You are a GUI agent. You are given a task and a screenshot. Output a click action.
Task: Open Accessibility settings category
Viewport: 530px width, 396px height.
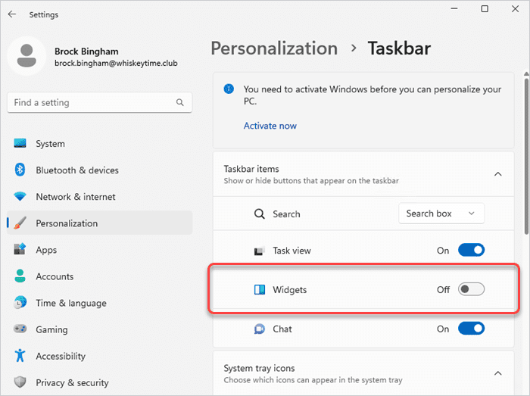pos(100,356)
